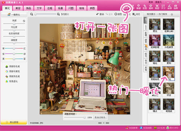Switch to the 美容 tab
The width and height of the screenshot is (181, 131).
[x=18, y=8]
